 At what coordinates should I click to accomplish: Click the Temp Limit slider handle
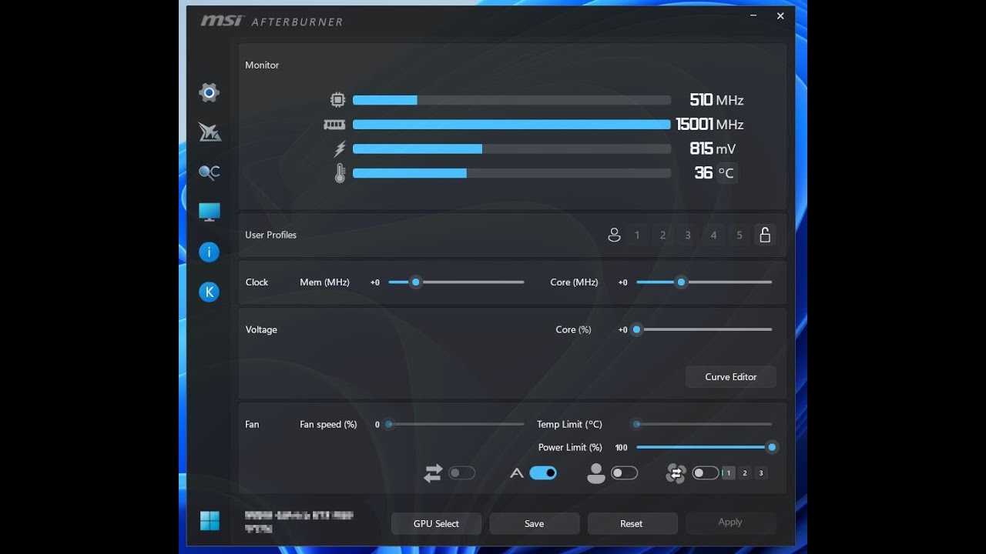click(x=637, y=424)
